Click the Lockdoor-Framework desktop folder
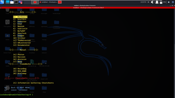 coord(56,24)
